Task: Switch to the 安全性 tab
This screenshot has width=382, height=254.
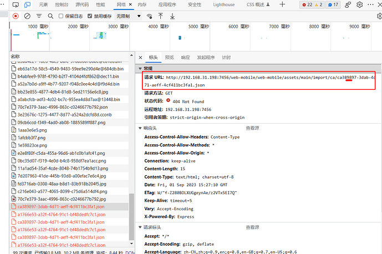Action: click(x=195, y=4)
